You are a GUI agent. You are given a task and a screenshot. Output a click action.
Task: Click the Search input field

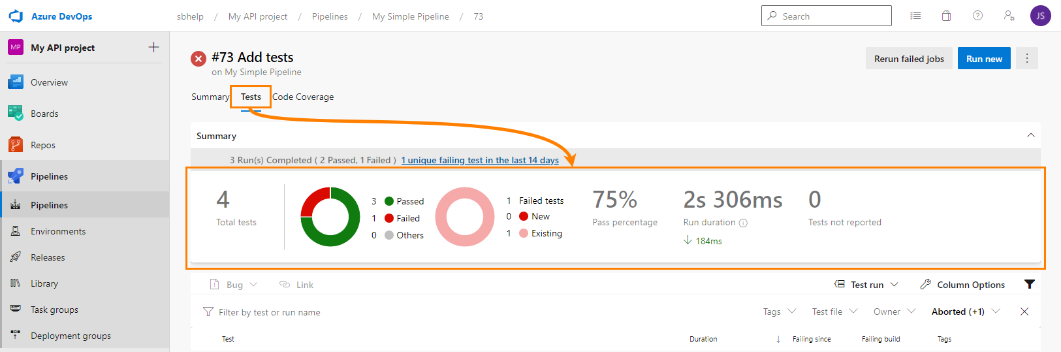pos(826,16)
